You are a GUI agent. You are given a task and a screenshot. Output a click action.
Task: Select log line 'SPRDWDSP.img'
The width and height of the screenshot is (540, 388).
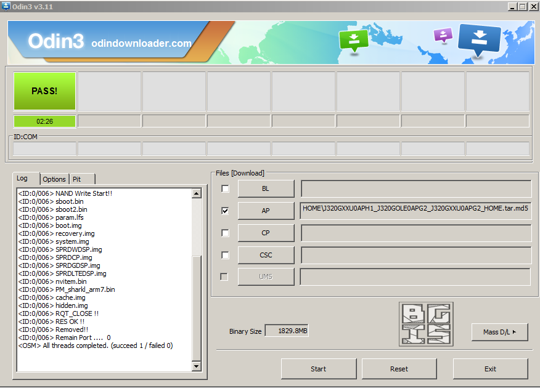60,249
